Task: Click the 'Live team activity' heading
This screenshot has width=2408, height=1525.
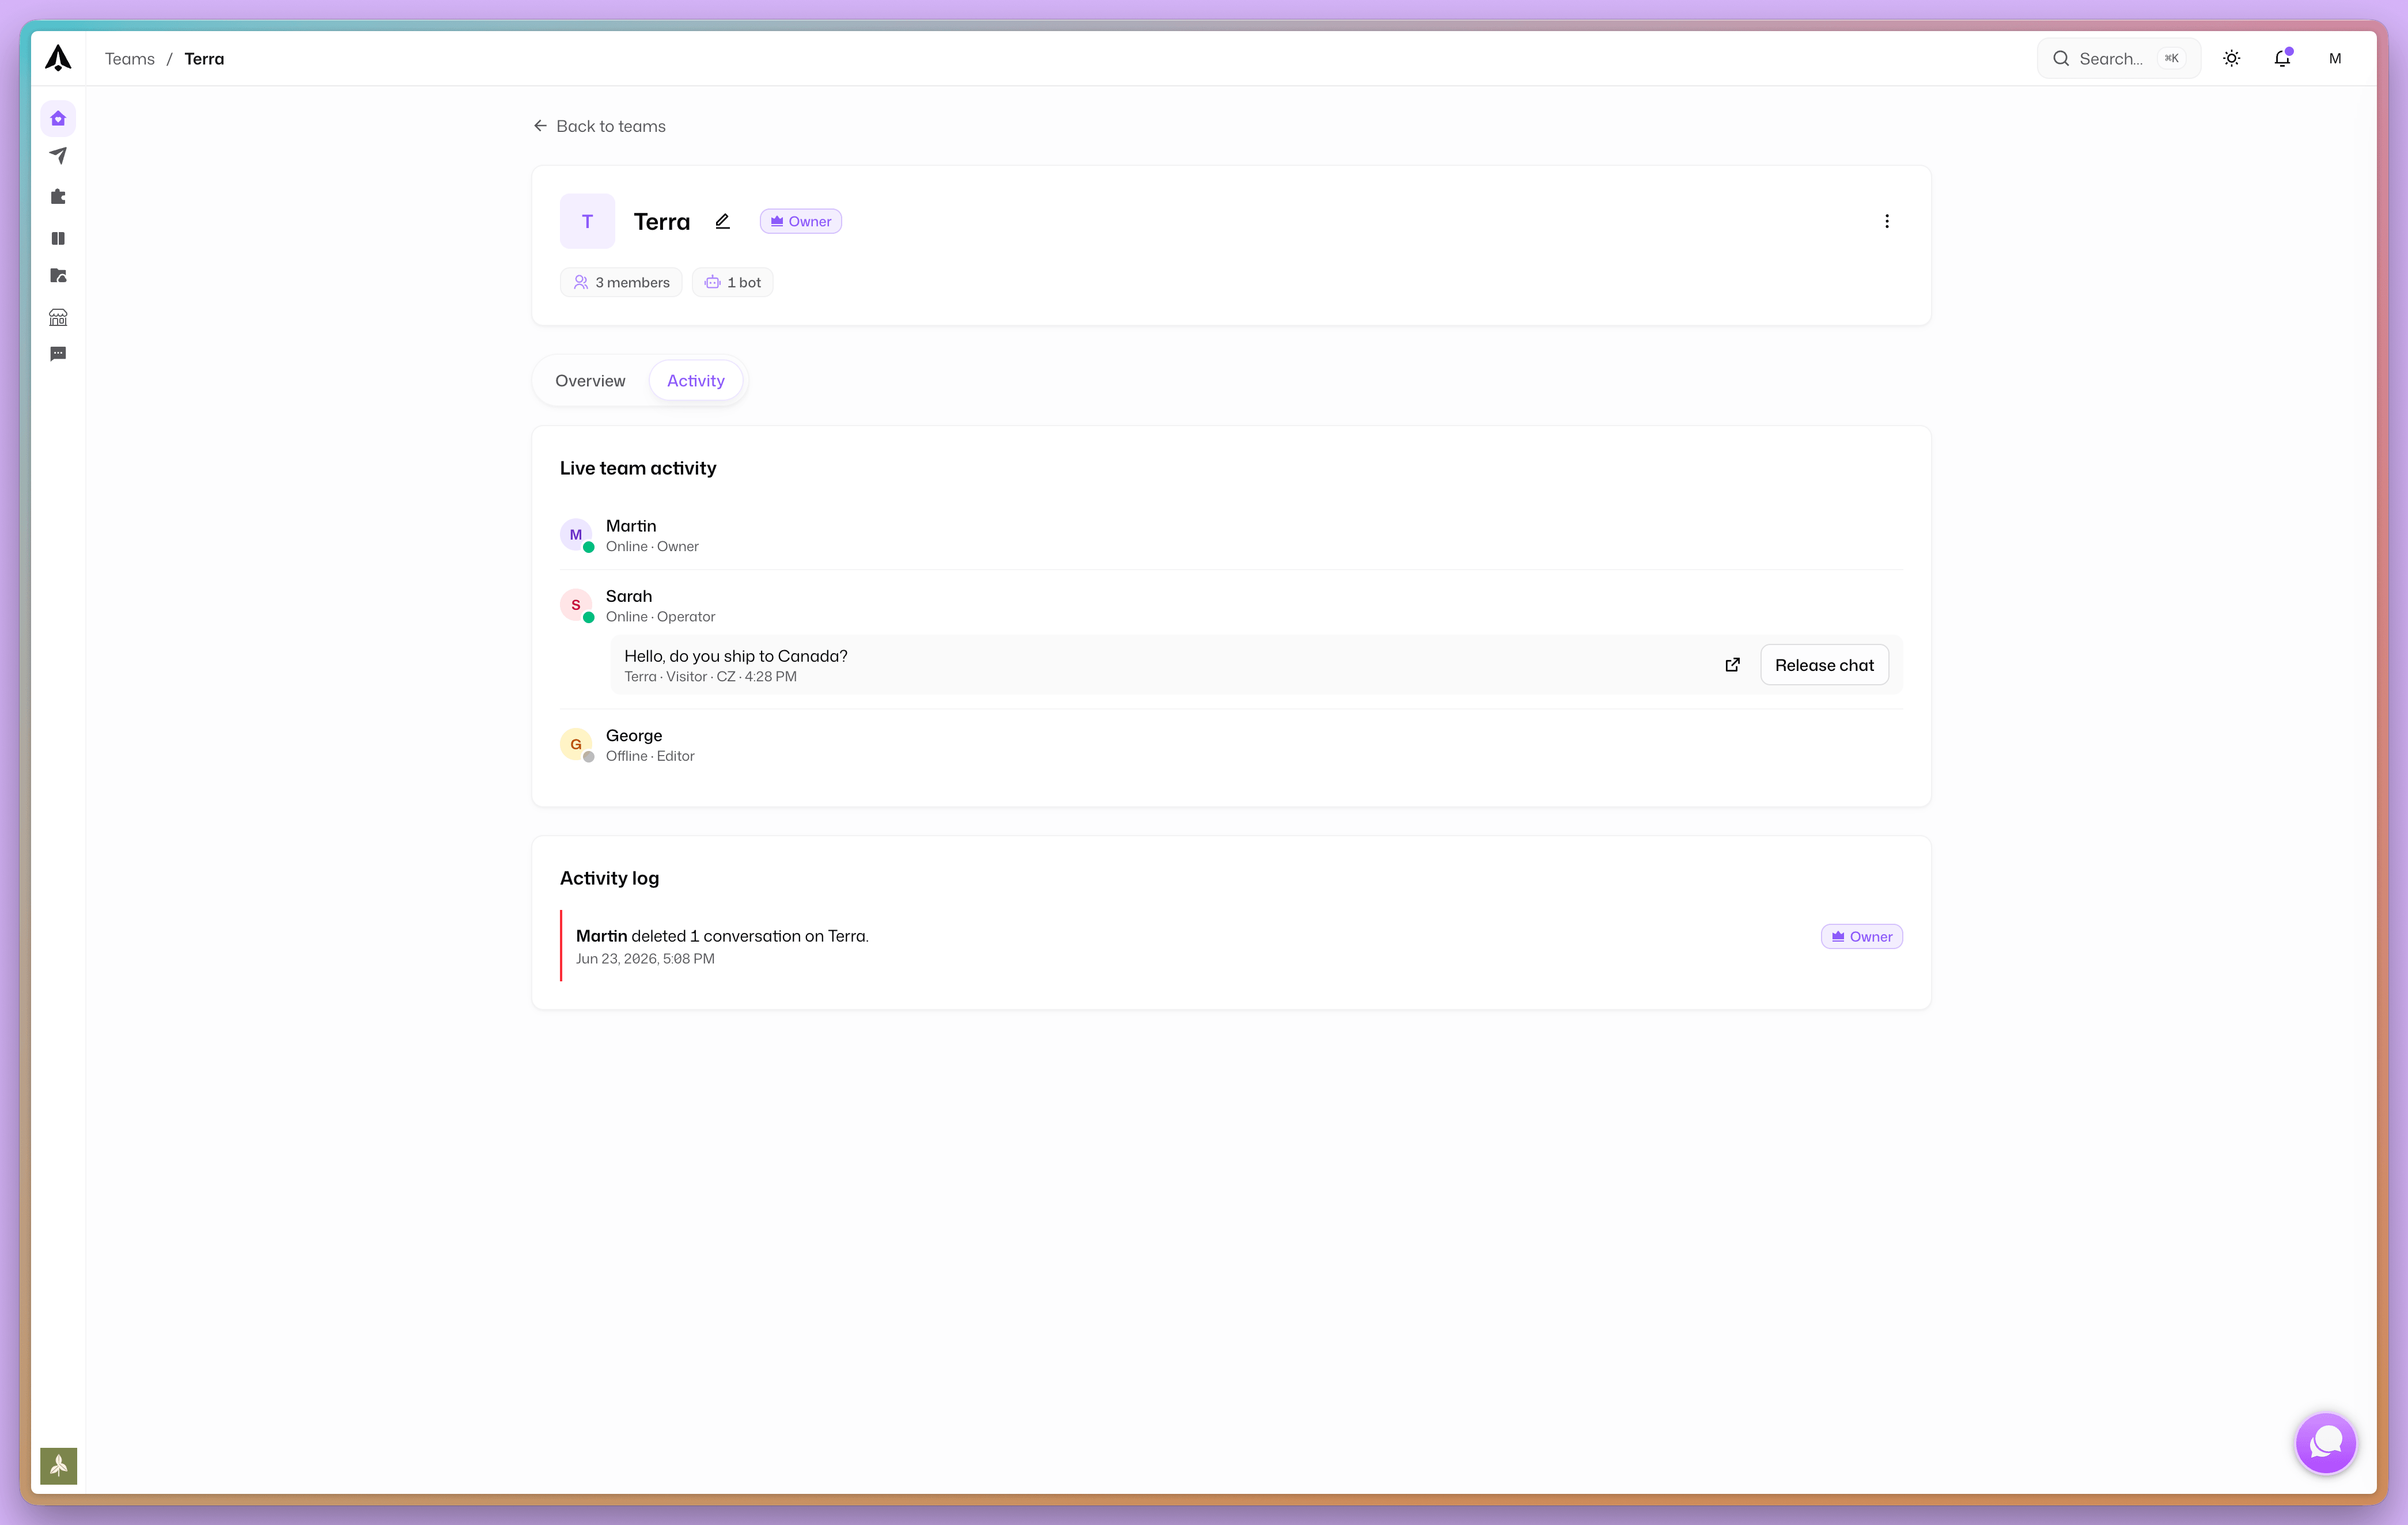Action: (638, 468)
